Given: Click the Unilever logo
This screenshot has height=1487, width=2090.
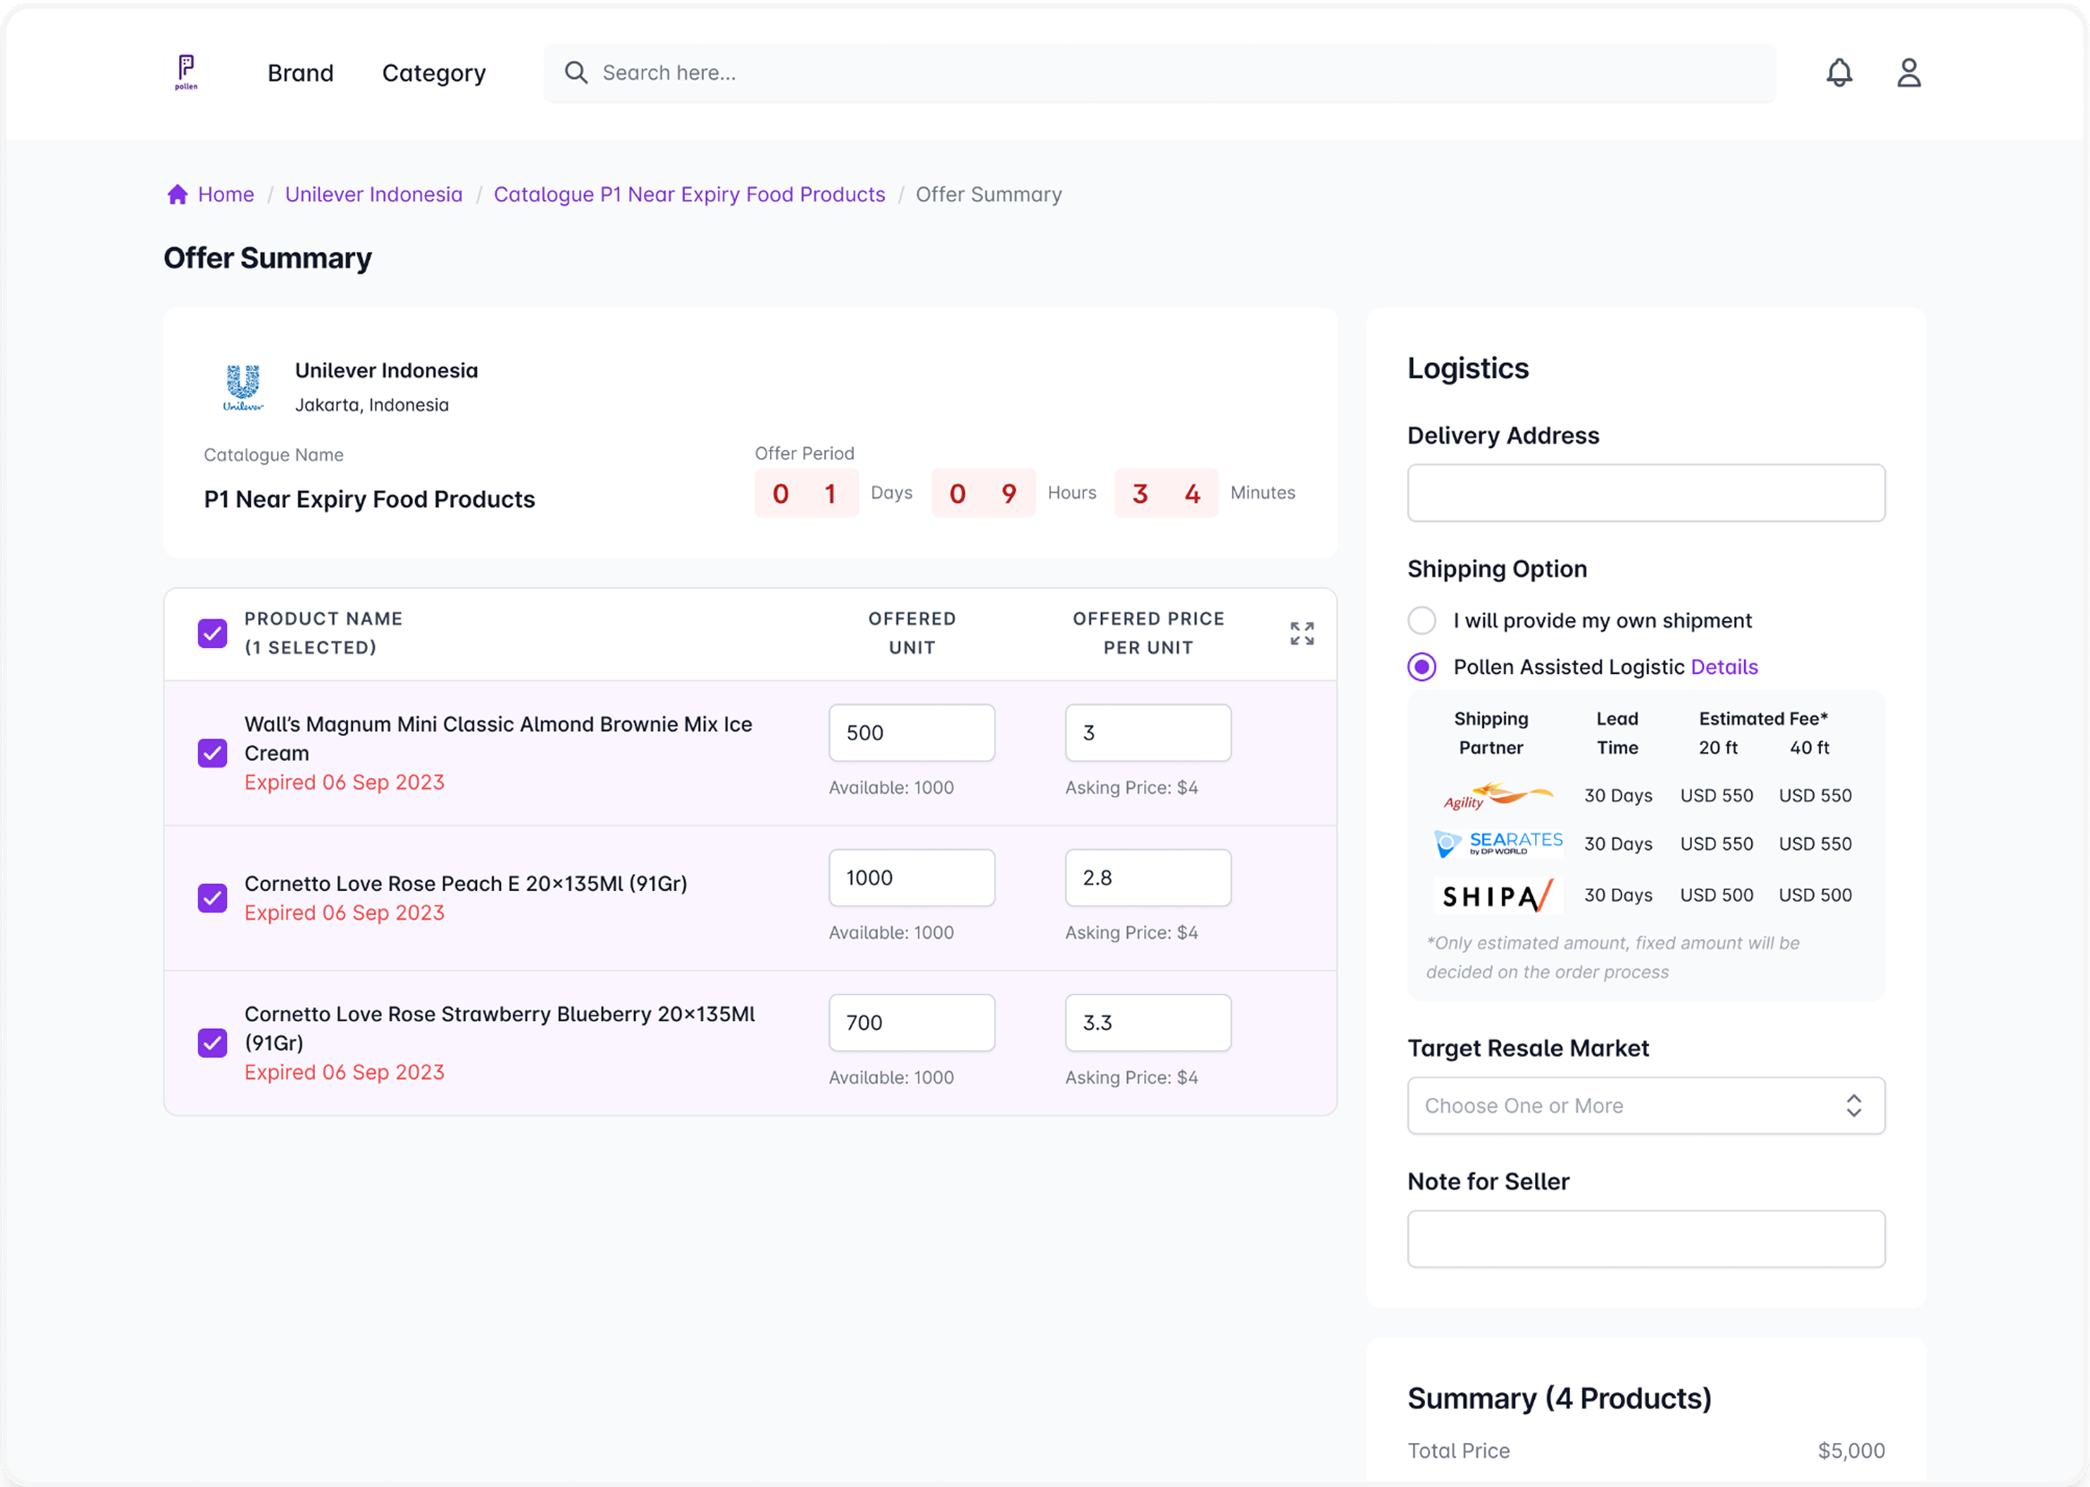Looking at the screenshot, I should (243, 387).
